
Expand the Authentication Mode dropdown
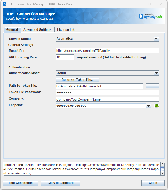coord(156,73)
